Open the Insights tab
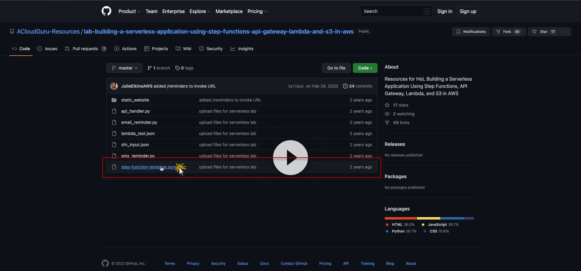Image resolution: width=581 pixels, height=271 pixels. (x=242, y=49)
